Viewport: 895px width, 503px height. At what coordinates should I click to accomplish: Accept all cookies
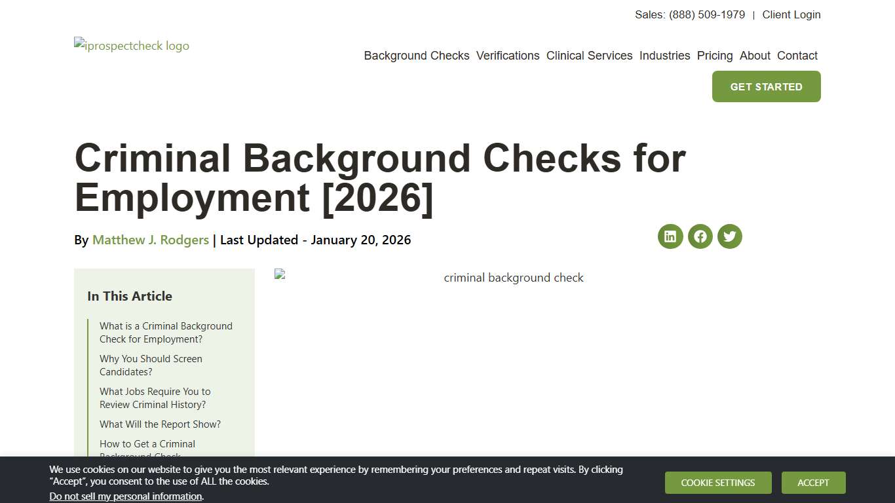pos(813,483)
